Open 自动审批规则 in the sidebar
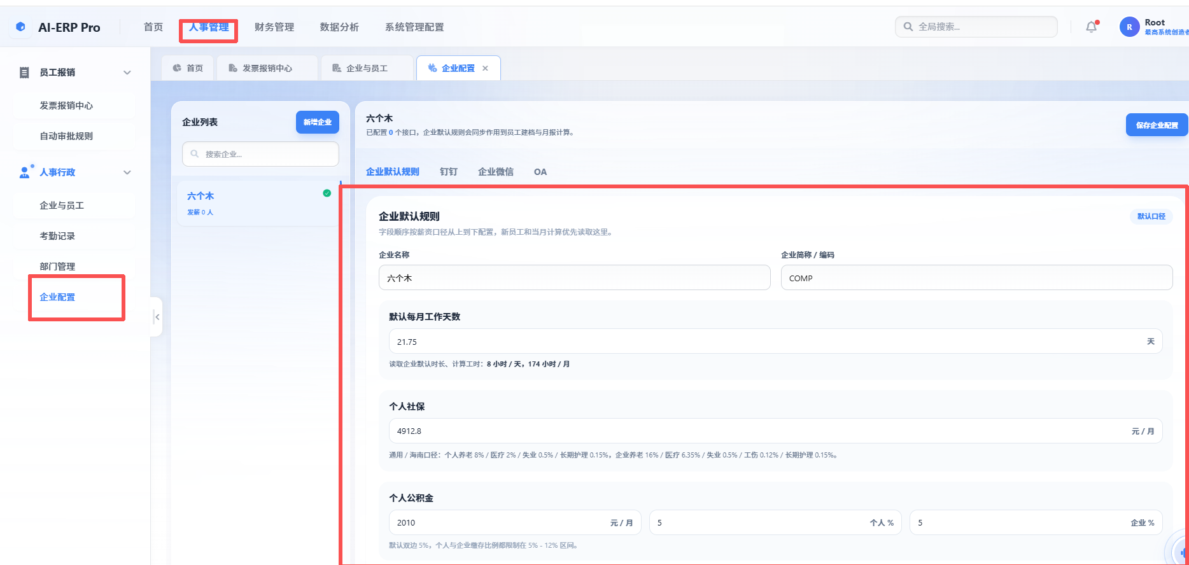The width and height of the screenshot is (1189, 565). point(74,136)
